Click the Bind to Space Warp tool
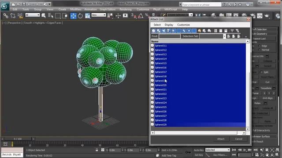The height and width of the screenshot is (158, 282). click(x=20, y=16)
